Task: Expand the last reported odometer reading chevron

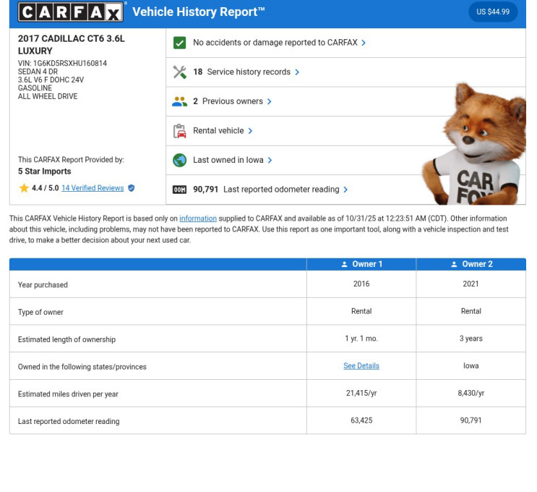Action: [345, 190]
